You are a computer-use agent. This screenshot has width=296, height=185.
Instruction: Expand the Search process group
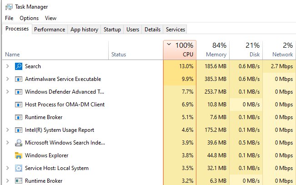pyautogui.click(x=8, y=66)
